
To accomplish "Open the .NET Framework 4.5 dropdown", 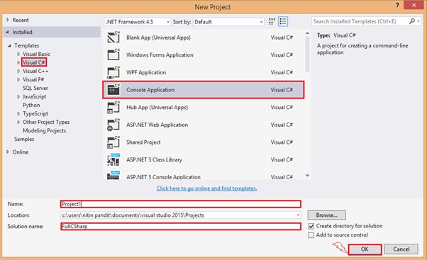I will (x=138, y=22).
